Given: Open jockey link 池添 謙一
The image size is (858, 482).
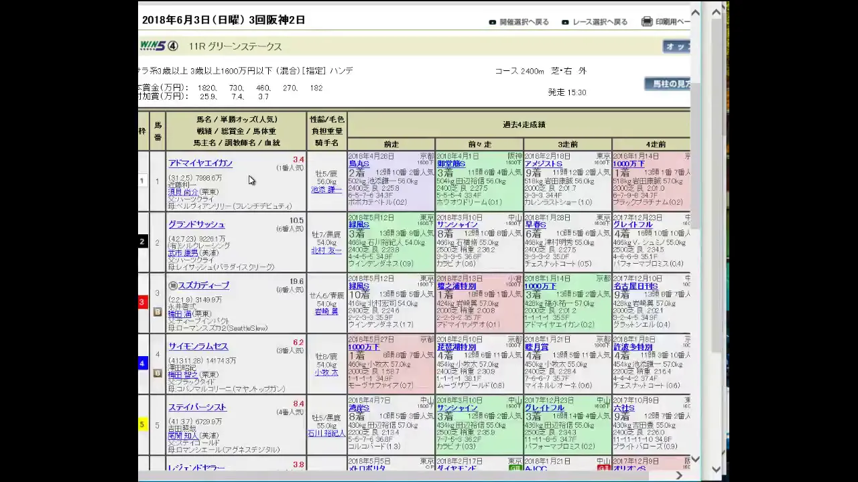Looking at the screenshot, I should coord(326,189).
